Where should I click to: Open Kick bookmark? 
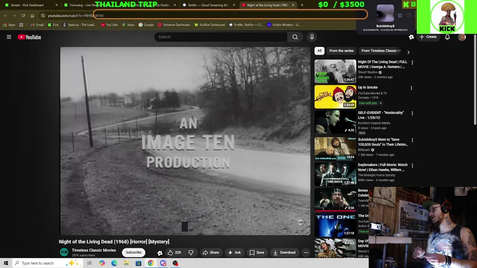[53, 25]
